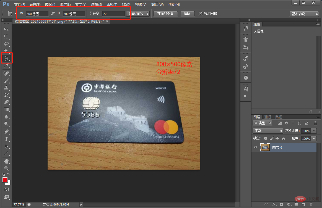Toggle lock image pixels brush icon
Viewport: 322px width, 208px height.
pyautogui.click(x=271, y=139)
